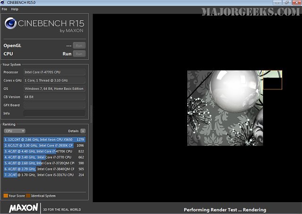Viewport: 302px width, 214px height.
Task: Click the currently rendering tile outlined orange
Action: (x=273, y=80)
